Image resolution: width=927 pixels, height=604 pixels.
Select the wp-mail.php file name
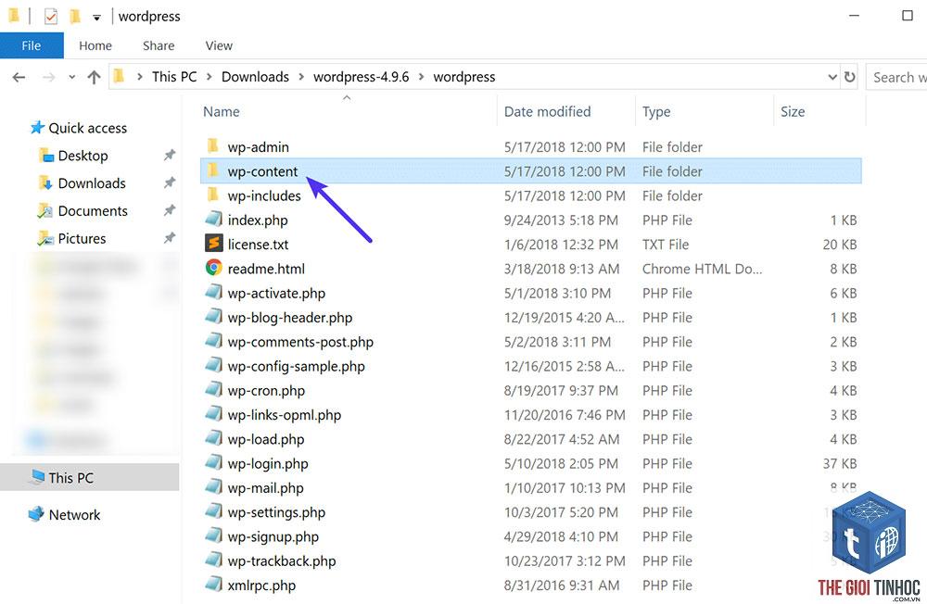(x=265, y=488)
